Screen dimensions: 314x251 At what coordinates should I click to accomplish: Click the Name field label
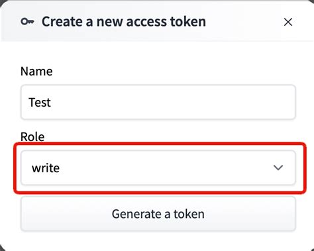(x=36, y=72)
